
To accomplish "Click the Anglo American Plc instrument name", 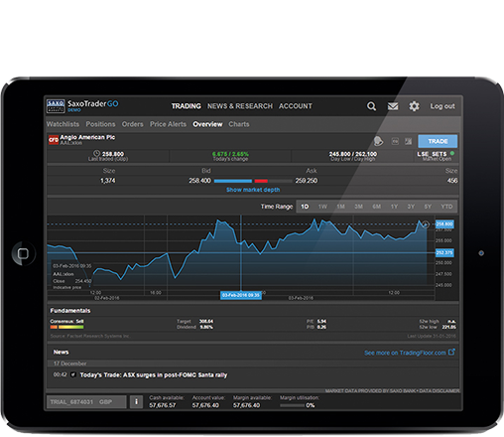I will tap(87, 137).
